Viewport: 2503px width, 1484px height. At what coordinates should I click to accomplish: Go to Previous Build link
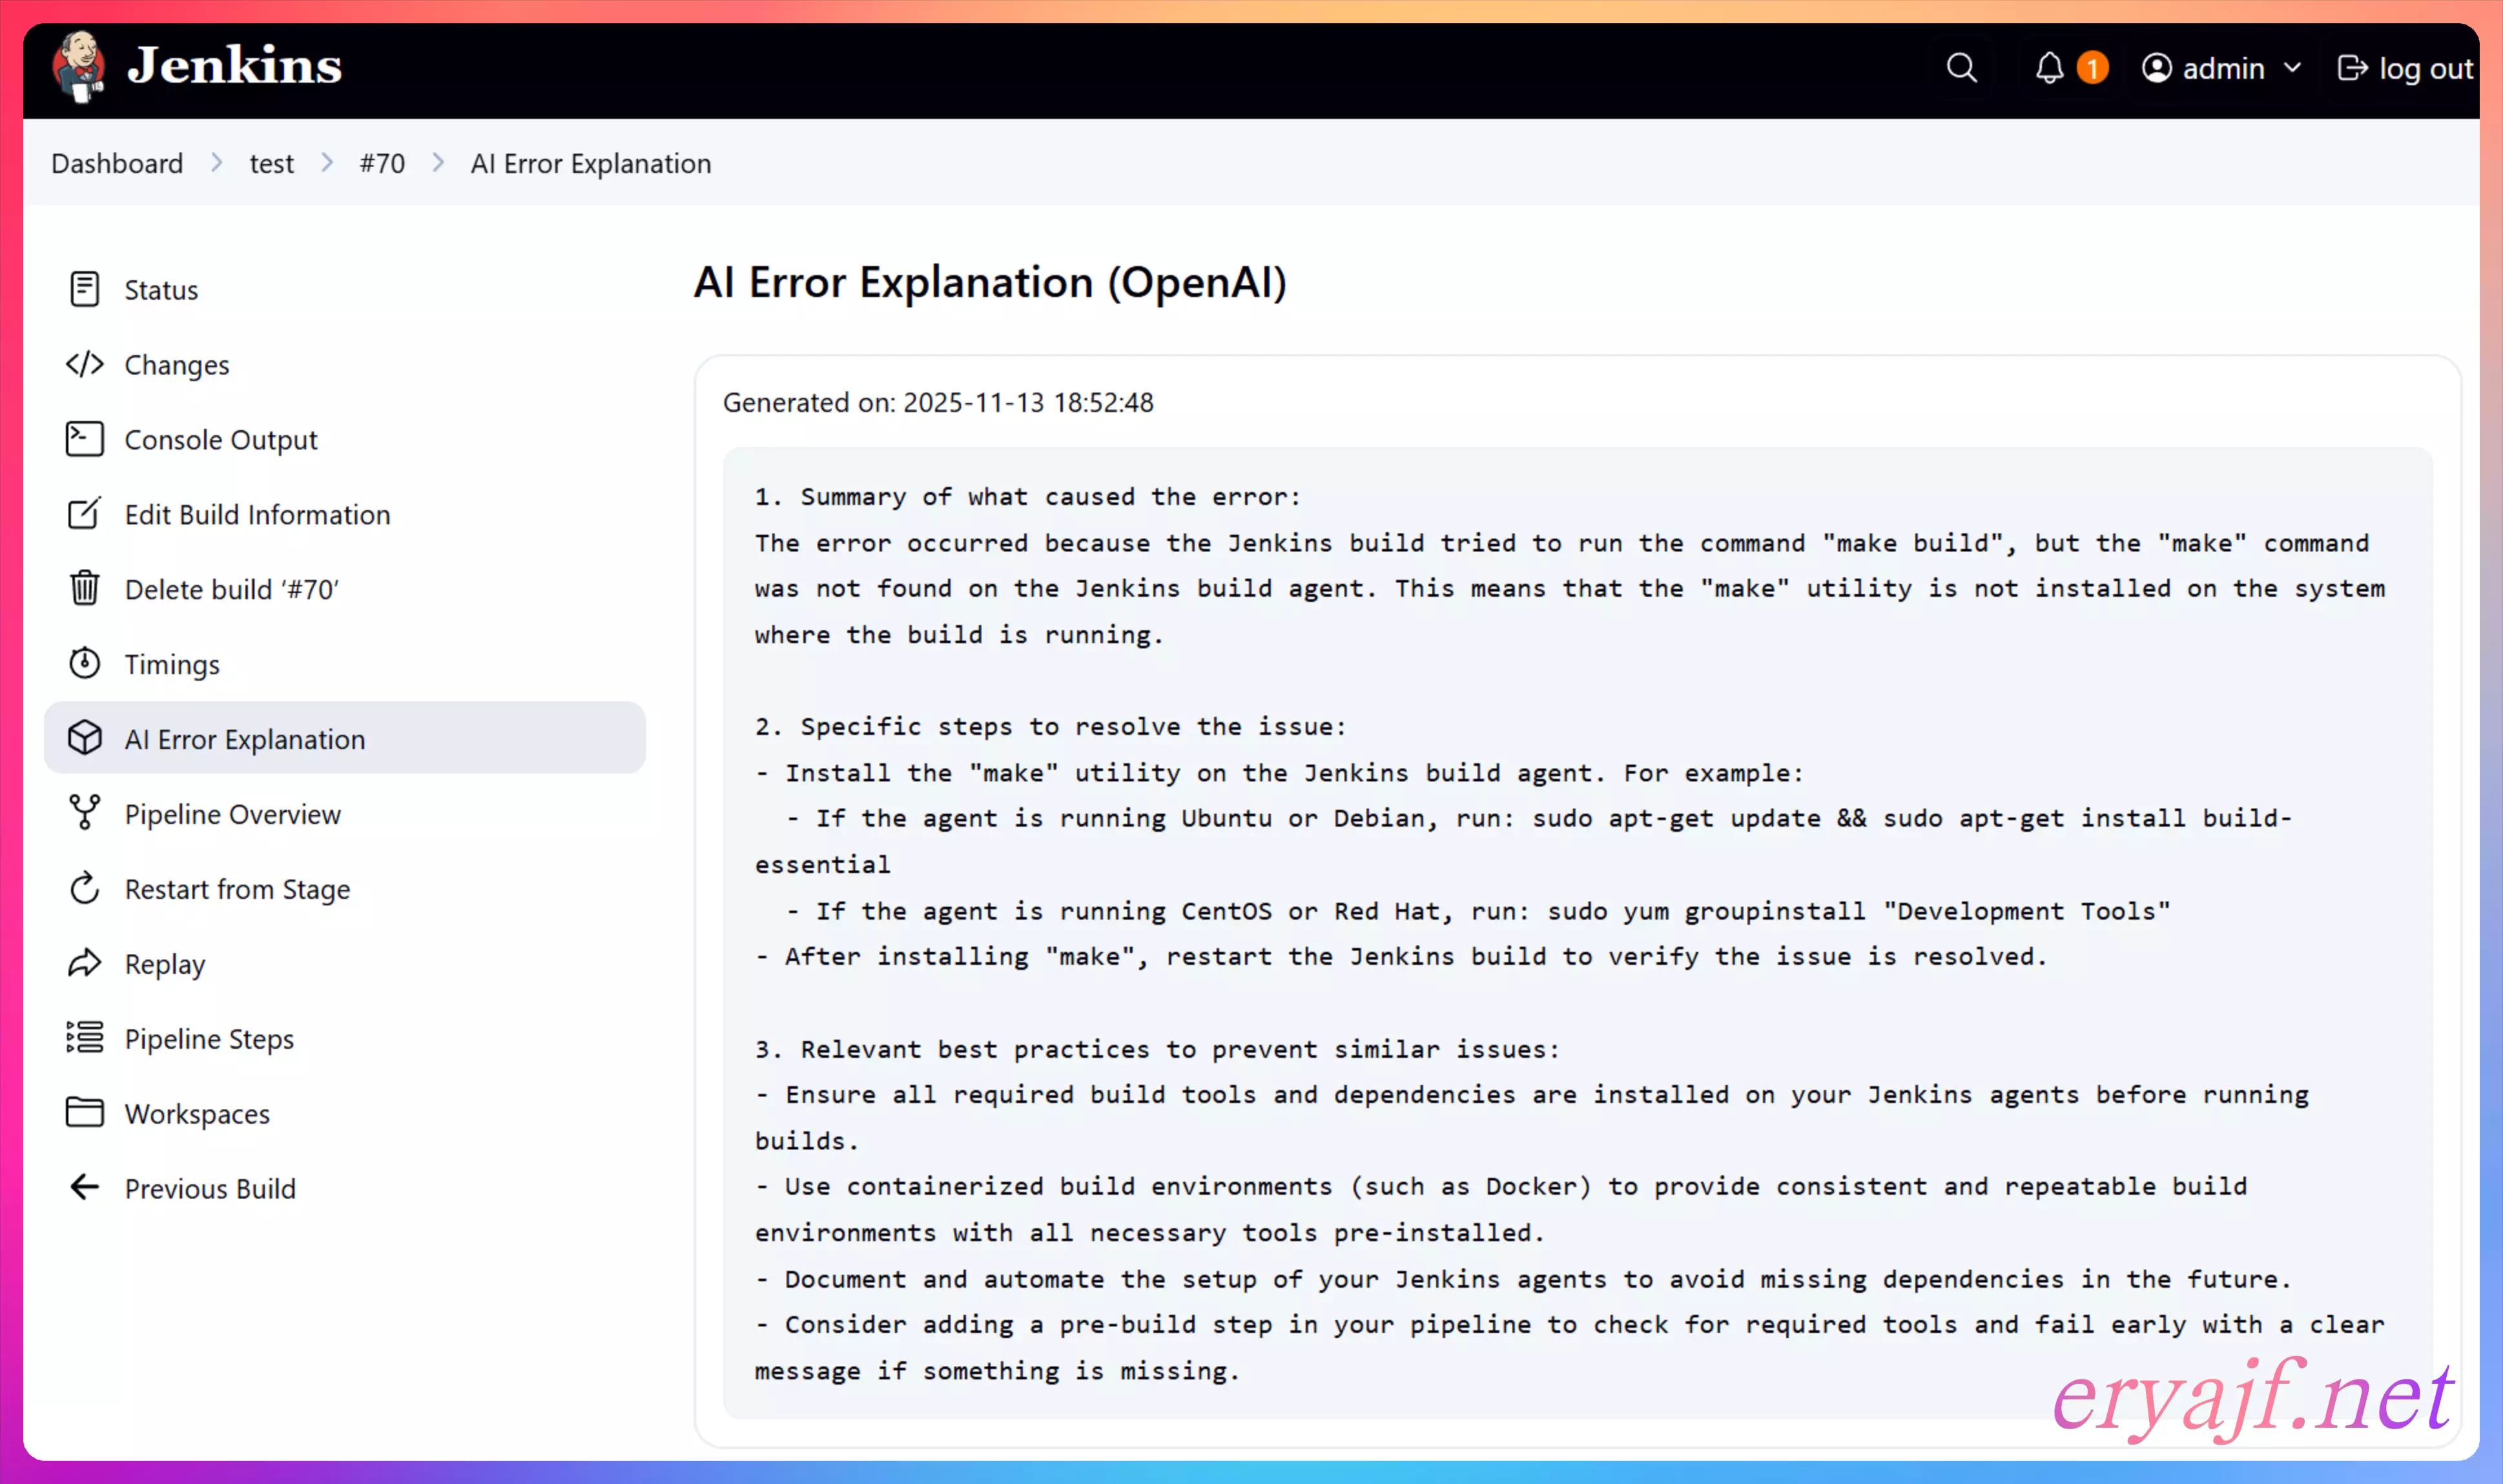coord(210,1188)
